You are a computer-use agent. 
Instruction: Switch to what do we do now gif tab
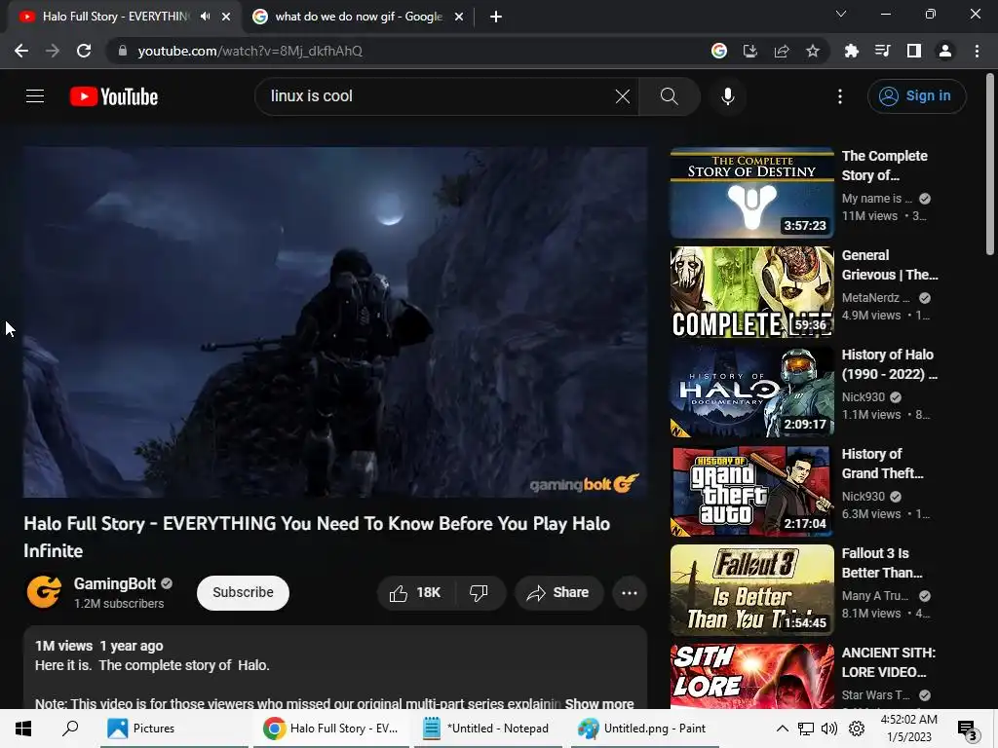[x=357, y=17]
